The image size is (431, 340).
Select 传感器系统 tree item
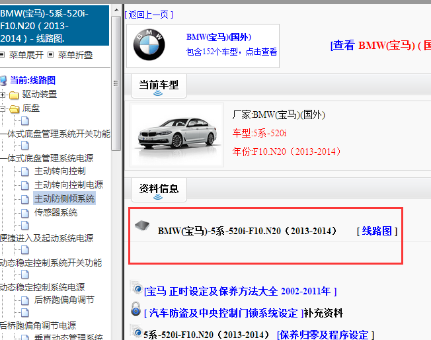(x=56, y=212)
